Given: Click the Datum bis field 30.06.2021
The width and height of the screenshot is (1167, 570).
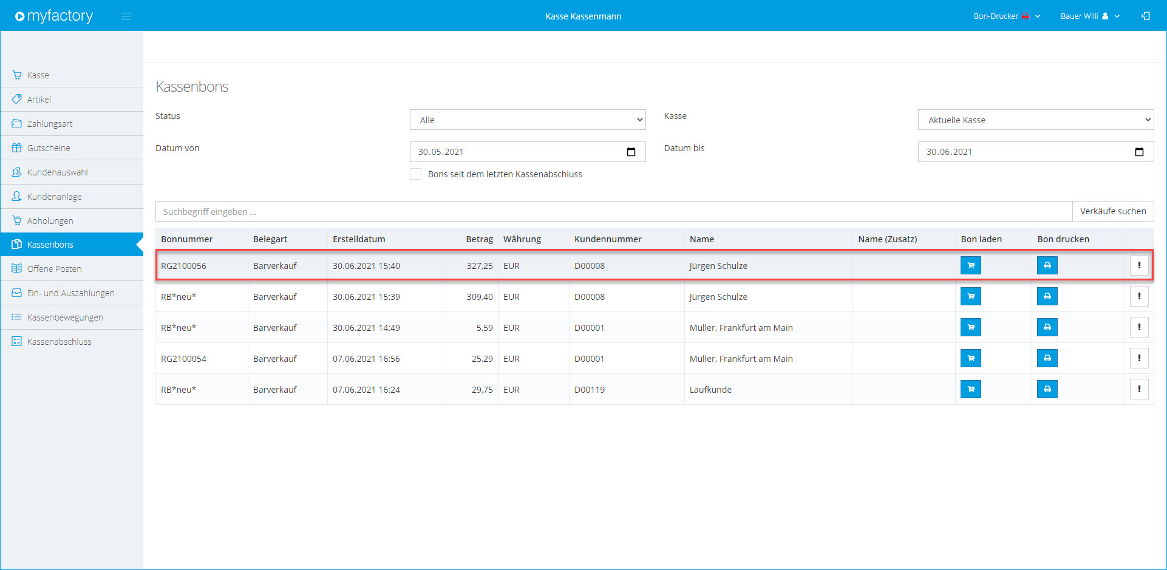Looking at the screenshot, I should tap(1036, 152).
